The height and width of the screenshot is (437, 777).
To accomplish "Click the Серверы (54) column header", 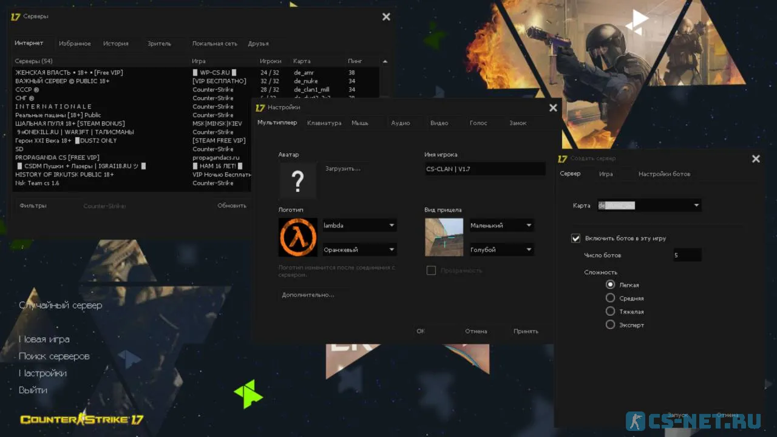I will (x=34, y=61).
